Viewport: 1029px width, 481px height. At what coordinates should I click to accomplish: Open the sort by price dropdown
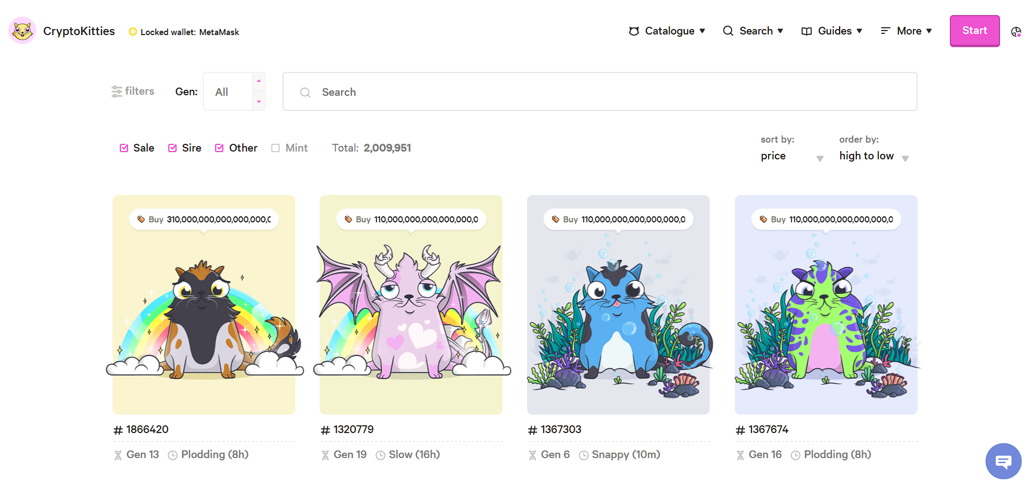click(x=792, y=156)
